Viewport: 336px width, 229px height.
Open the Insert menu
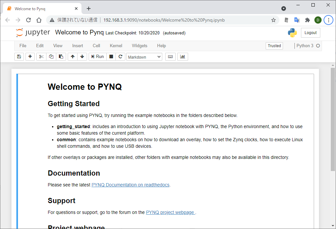78,46
